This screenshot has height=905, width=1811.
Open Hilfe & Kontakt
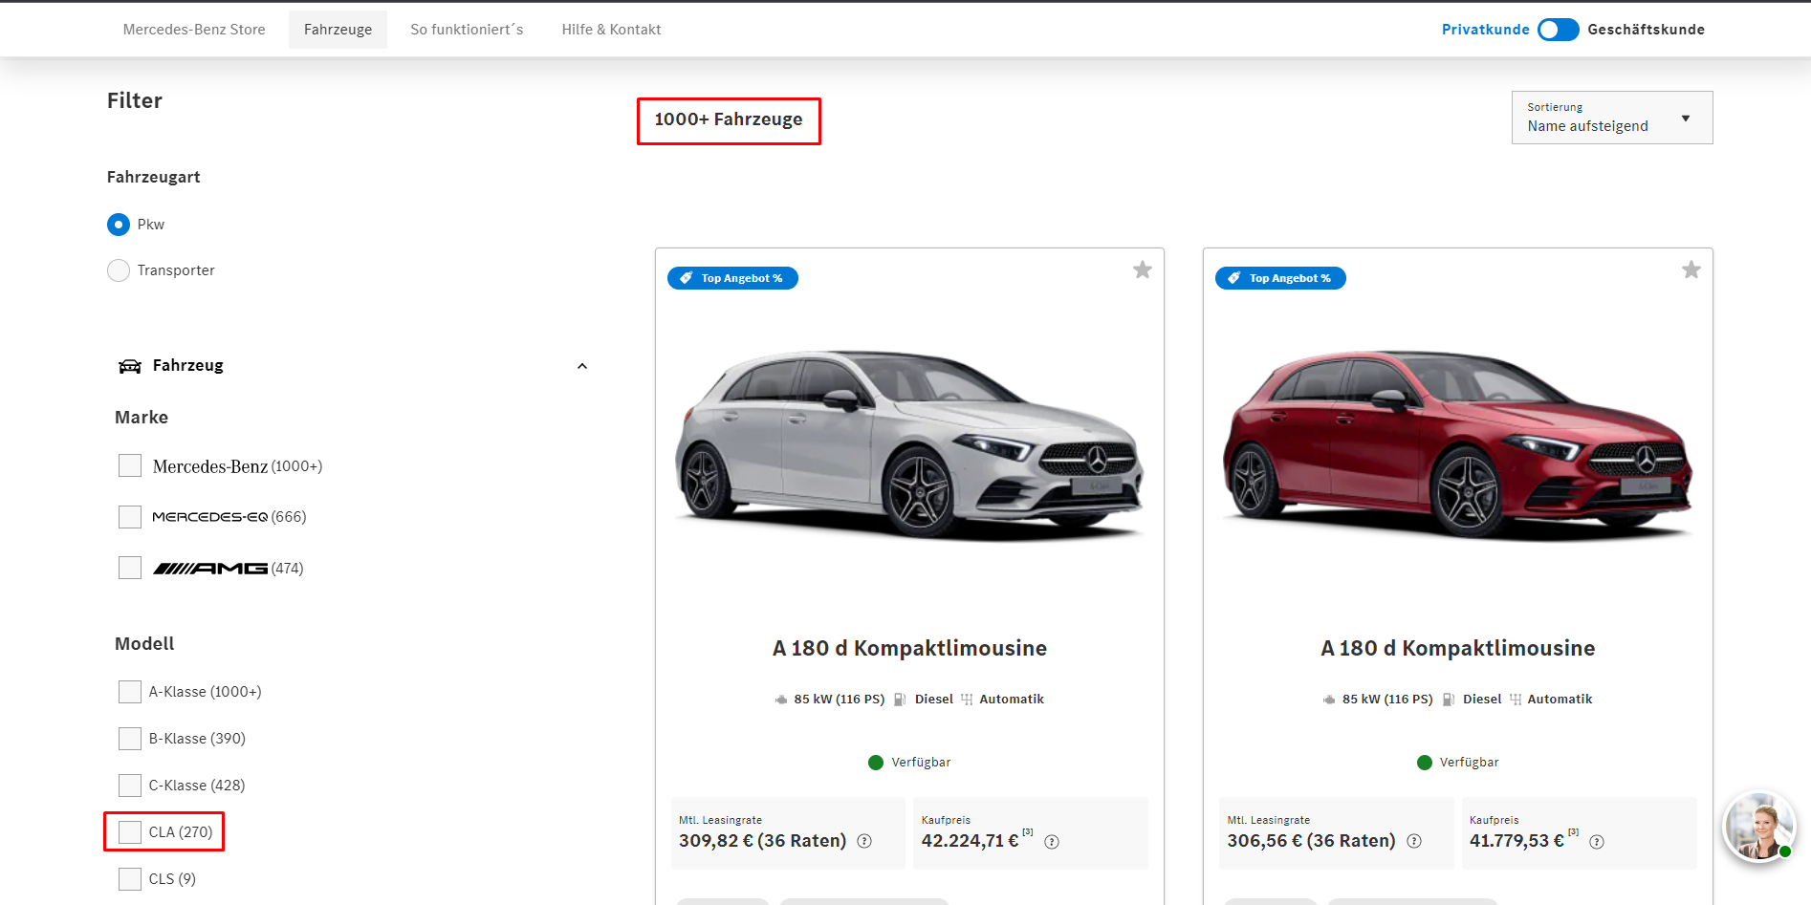(611, 30)
